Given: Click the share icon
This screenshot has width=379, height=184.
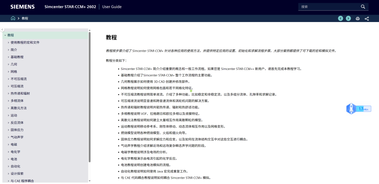Looking at the screenshot, I should (367, 19).
